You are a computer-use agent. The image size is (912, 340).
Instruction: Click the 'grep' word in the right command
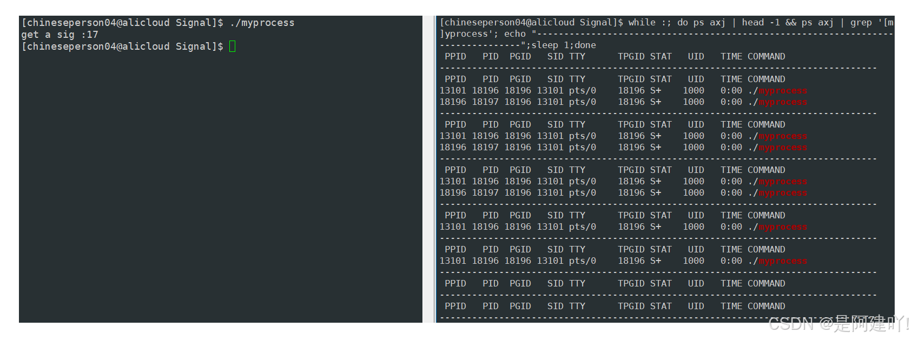pyautogui.click(x=861, y=23)
